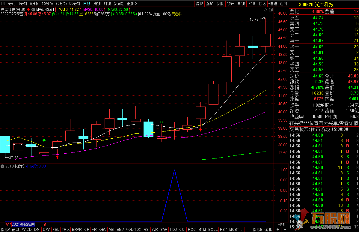
Task: Select the WR indicator
Action: pyautogui.click(x=155, y=230)
